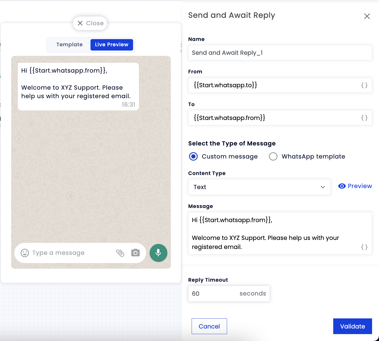Click the chat bubble message in preview

78,86
